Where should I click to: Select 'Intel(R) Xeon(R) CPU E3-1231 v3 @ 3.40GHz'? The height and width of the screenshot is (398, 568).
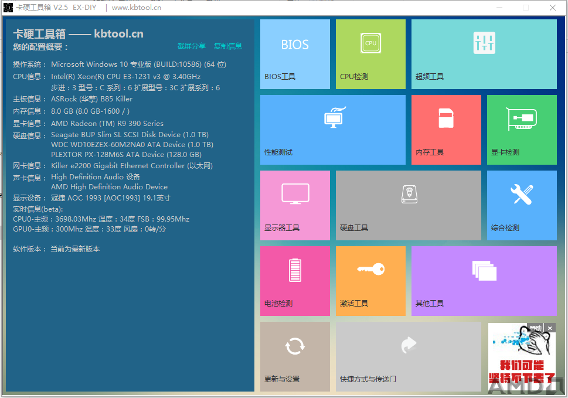pos(125,76)
